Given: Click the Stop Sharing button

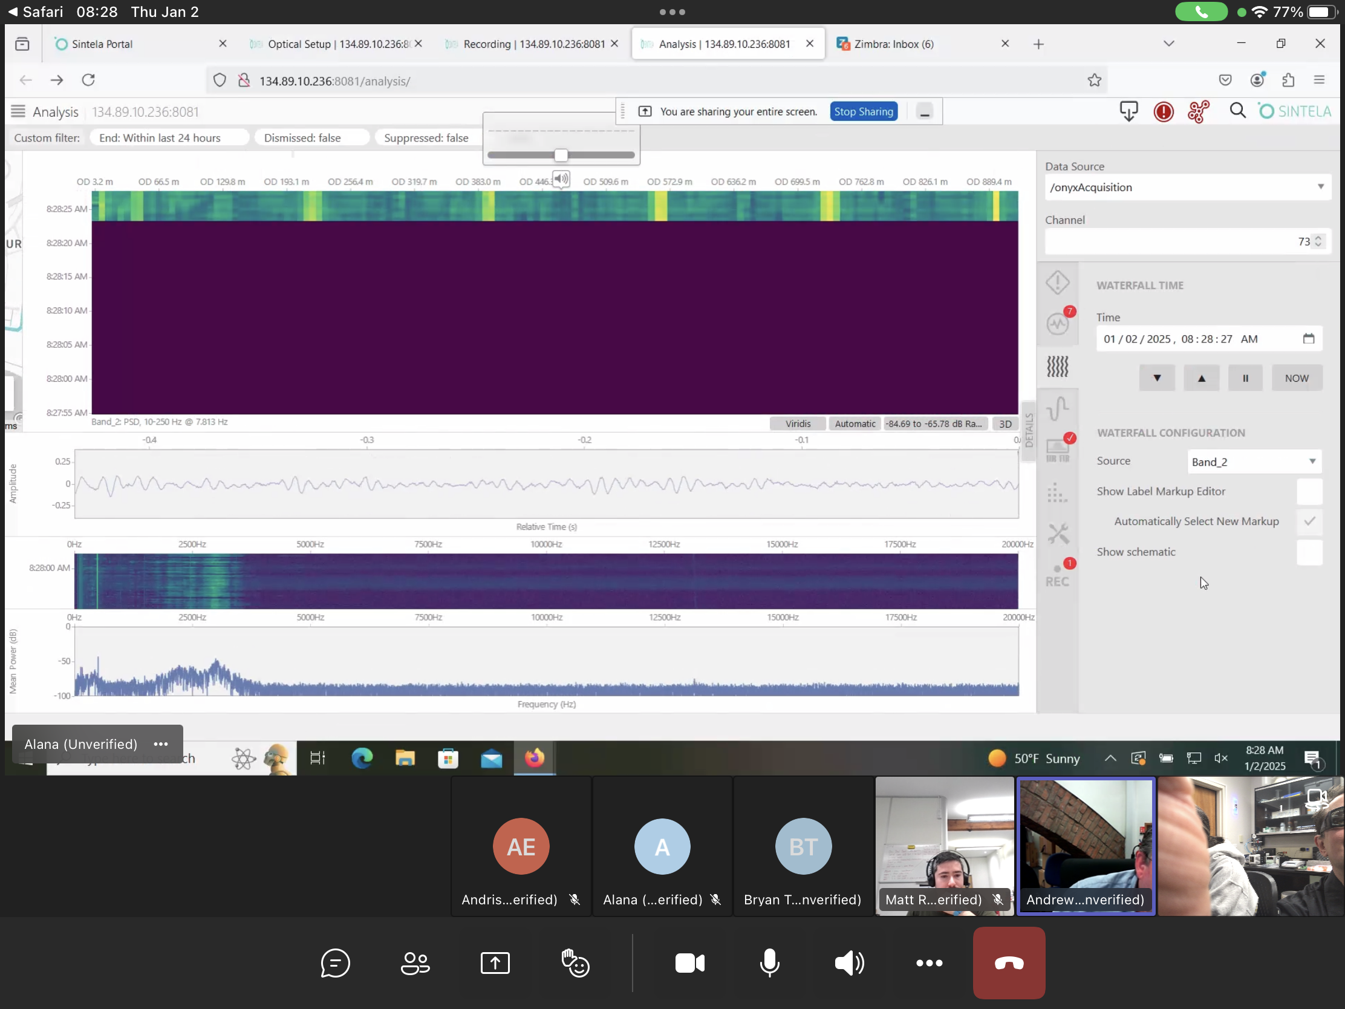Looking at the screenshot, I should (864, 111).
